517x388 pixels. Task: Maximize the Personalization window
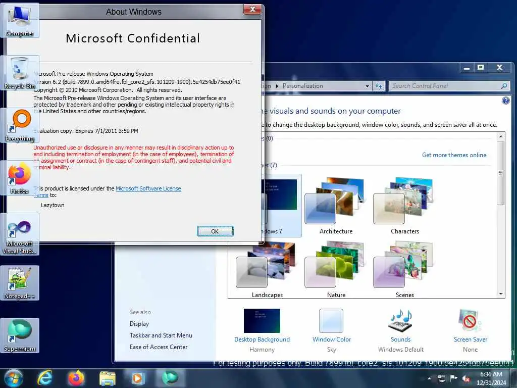481,68
